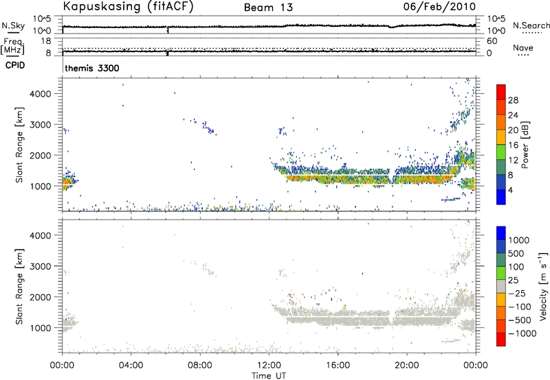Viewport: 550px width, 380px height.
Task: Click the date "06/Feb/2010"
Action: pyautogui.click(x=439, y=6)
